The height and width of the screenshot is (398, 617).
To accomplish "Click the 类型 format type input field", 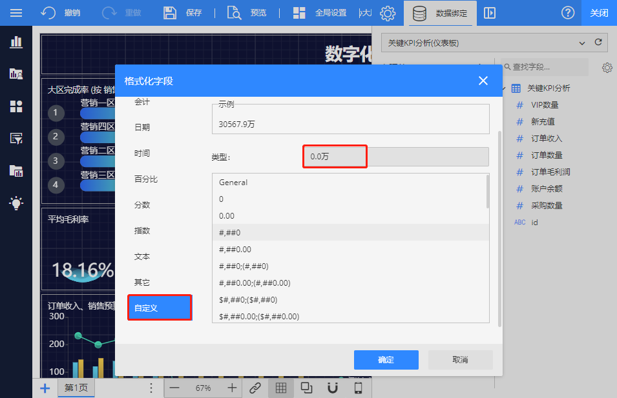I will point(395,157).
